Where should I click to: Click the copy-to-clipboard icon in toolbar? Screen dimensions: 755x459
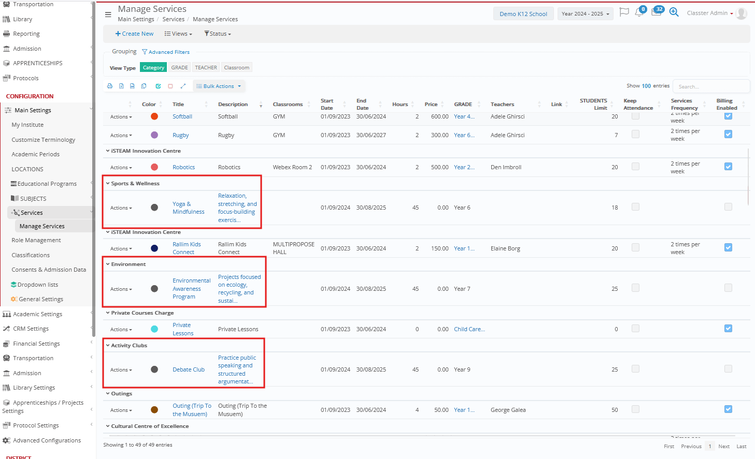pos(144,86)
